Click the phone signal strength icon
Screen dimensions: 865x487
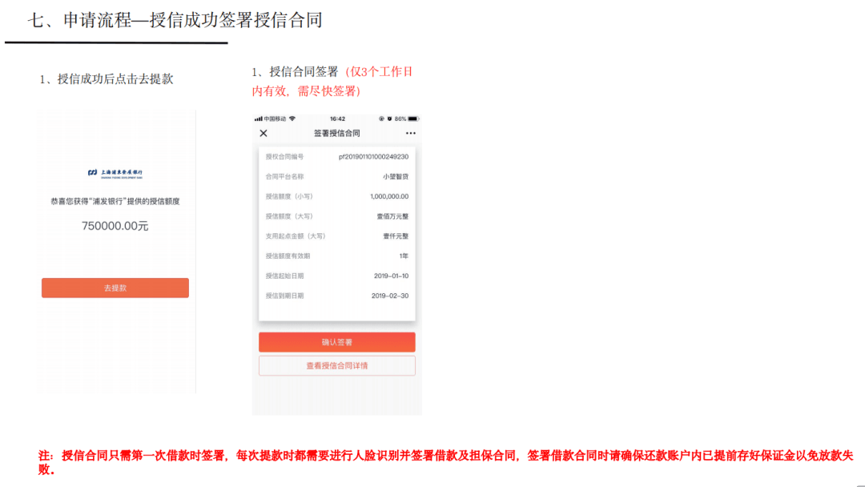(x=258, y=119)
